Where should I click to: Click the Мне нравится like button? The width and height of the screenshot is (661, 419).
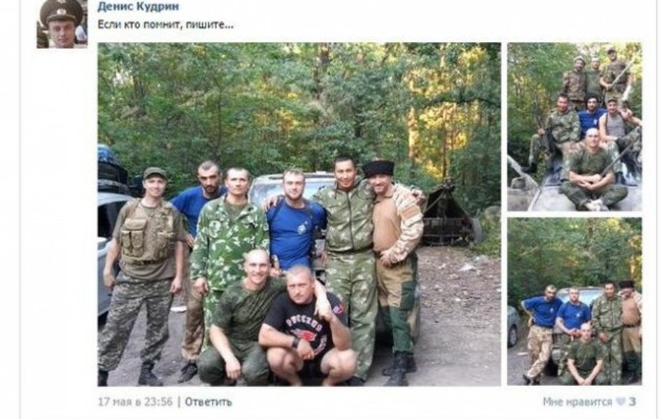click(577, 402)
